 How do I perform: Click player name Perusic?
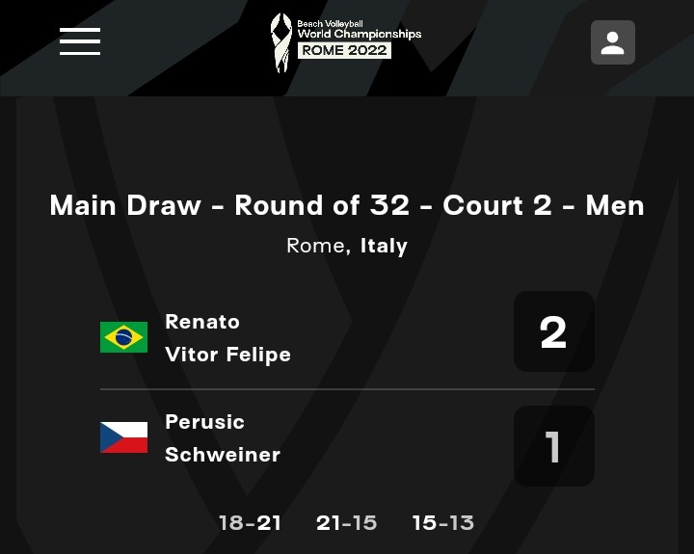(204, 422)
